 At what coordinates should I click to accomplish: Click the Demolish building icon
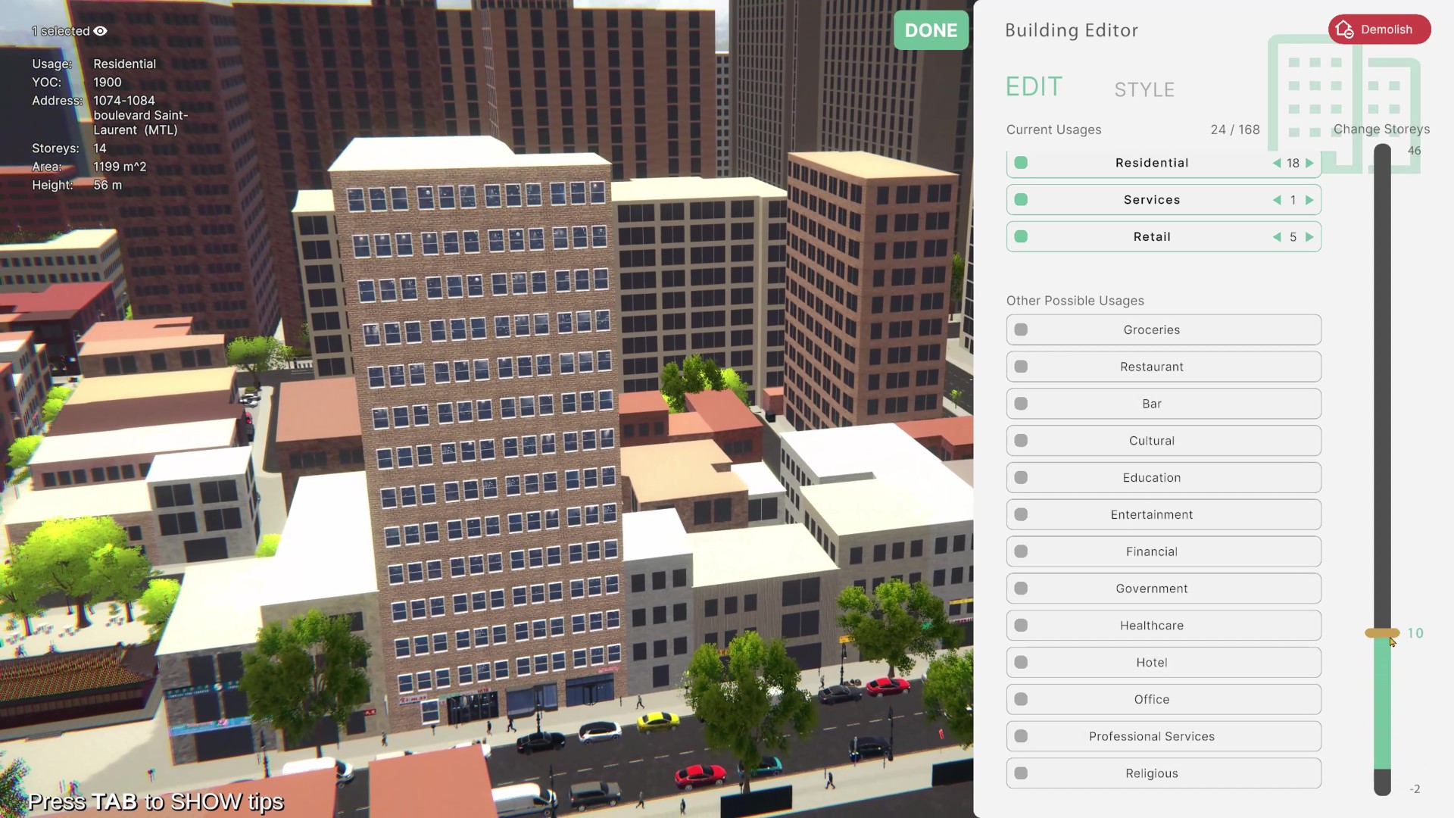(1345, 30)
